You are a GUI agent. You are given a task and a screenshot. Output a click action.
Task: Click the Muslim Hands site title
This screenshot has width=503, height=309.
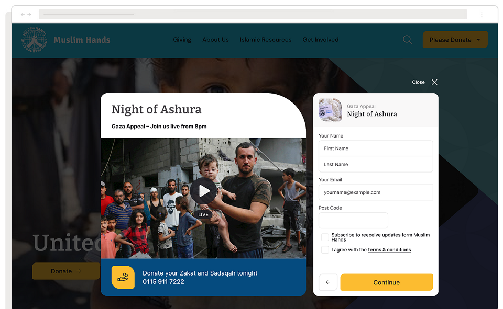[x=82, y=40]
